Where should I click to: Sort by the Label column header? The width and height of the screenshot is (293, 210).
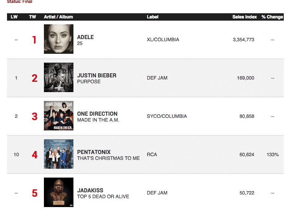click(152, 17)
